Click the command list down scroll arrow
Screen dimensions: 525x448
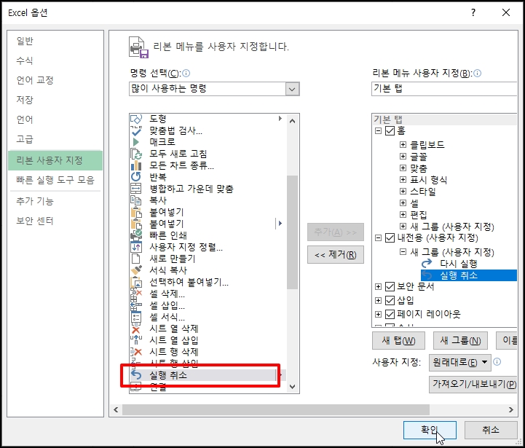(x=292, y=387)
